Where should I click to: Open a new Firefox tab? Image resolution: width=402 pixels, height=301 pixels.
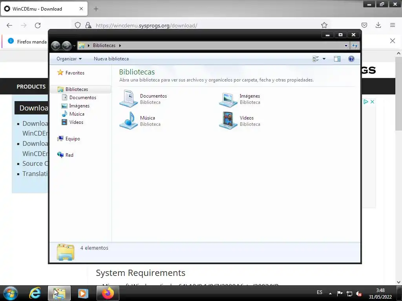96,9
